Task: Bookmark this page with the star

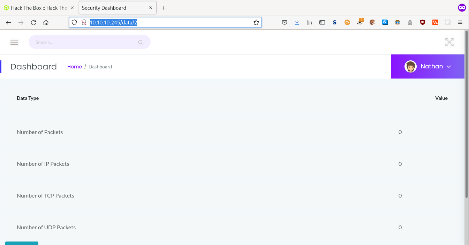Action: click(x=256, y=22)
